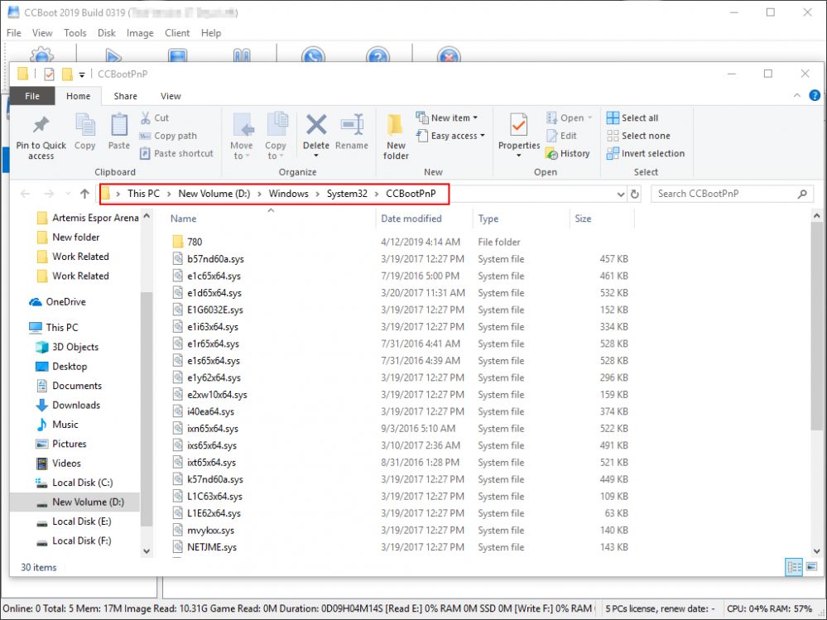Click Copy path in Clipboard group
This screenshot has width=827, height=620.
click(x=168, y=136)
